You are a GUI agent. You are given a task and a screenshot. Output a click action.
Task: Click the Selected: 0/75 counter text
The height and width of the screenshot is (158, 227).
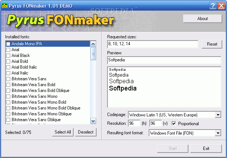point(18,132)
